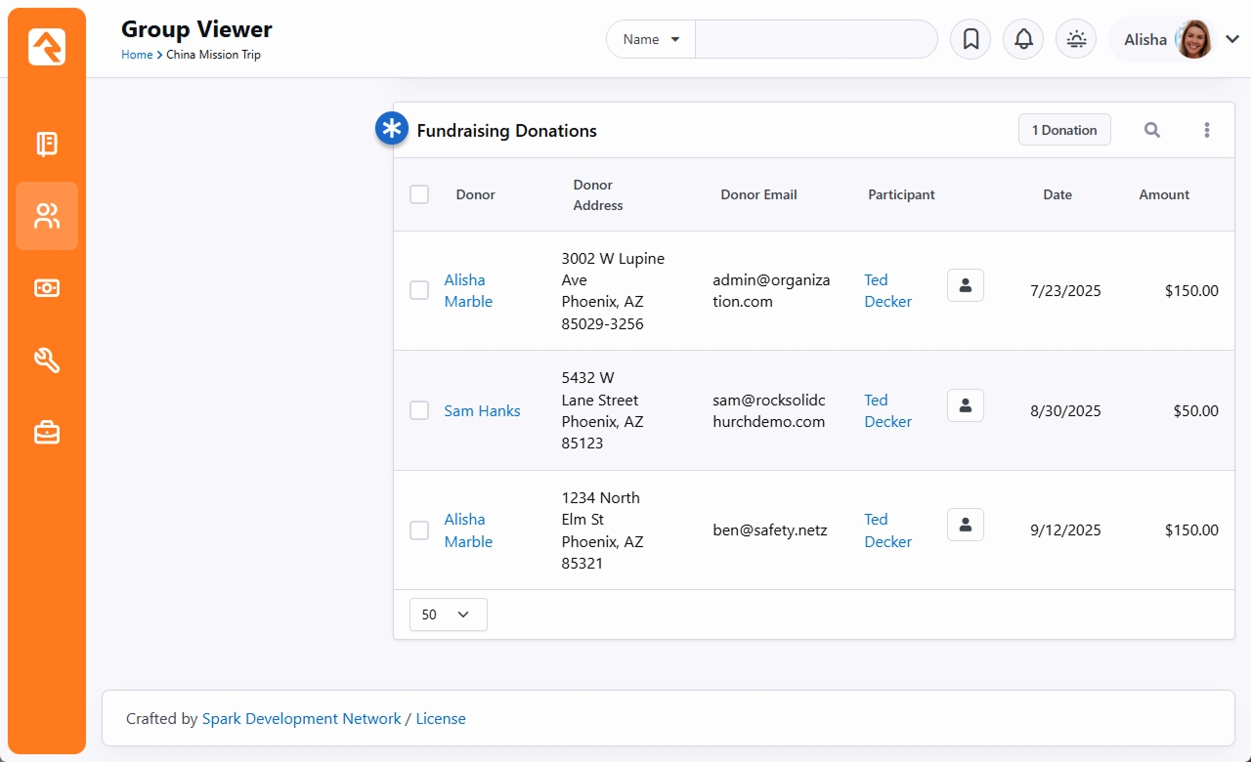The image size is (1251, 762).
Task: Click the Rock logo in the sidebar
Action: (x=47, y=46)
